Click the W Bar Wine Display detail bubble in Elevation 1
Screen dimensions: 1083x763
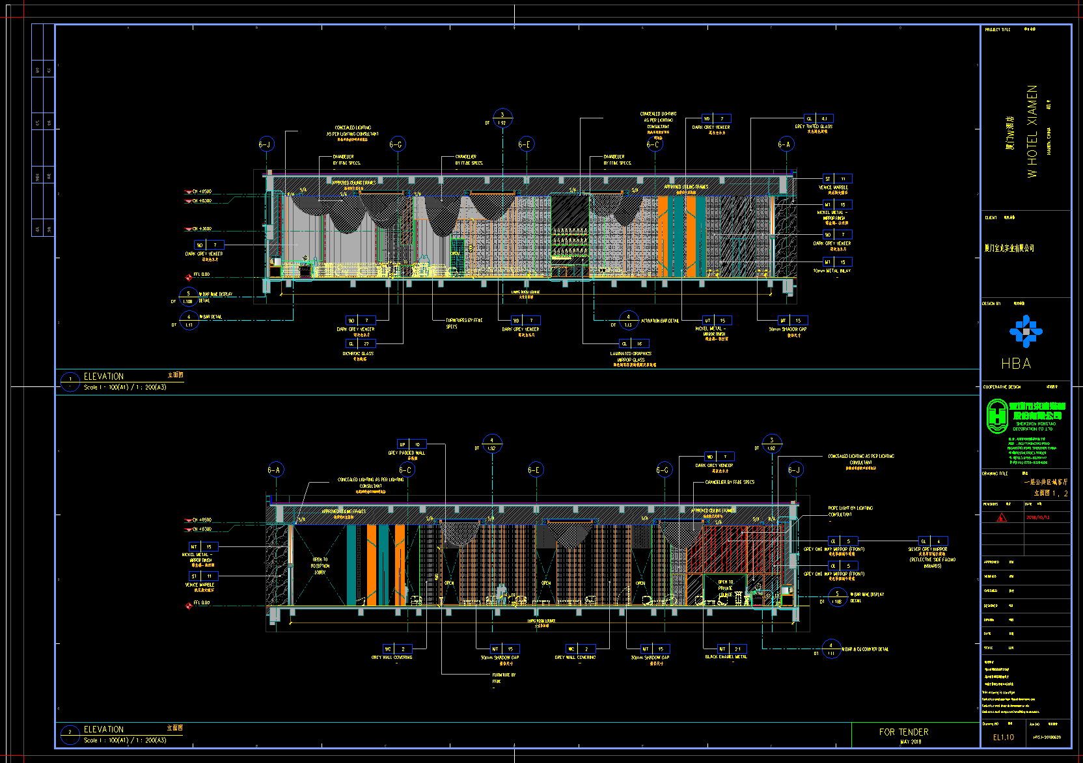(x=189, y=297)
